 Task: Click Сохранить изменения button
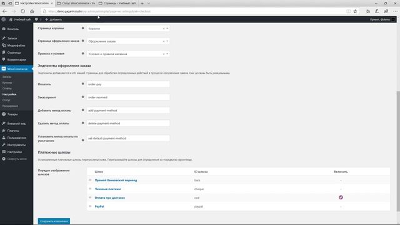tap(54, 221)
